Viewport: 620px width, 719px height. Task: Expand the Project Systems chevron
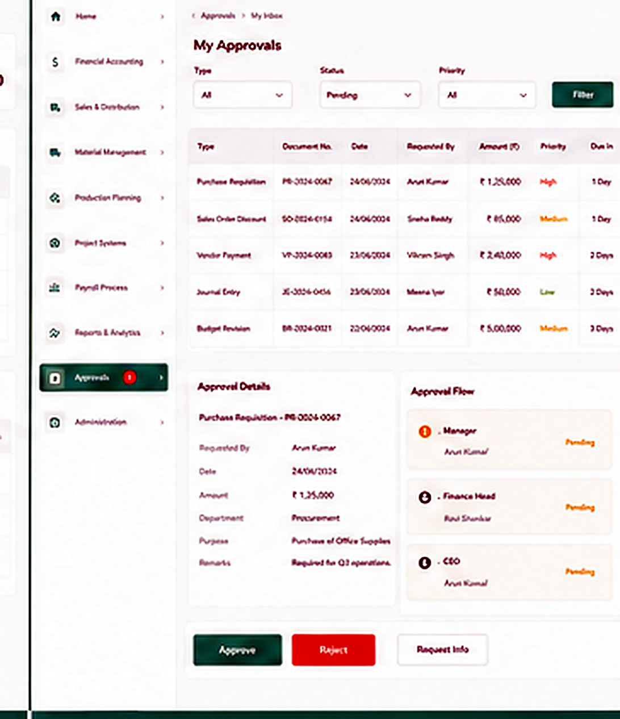162,243
